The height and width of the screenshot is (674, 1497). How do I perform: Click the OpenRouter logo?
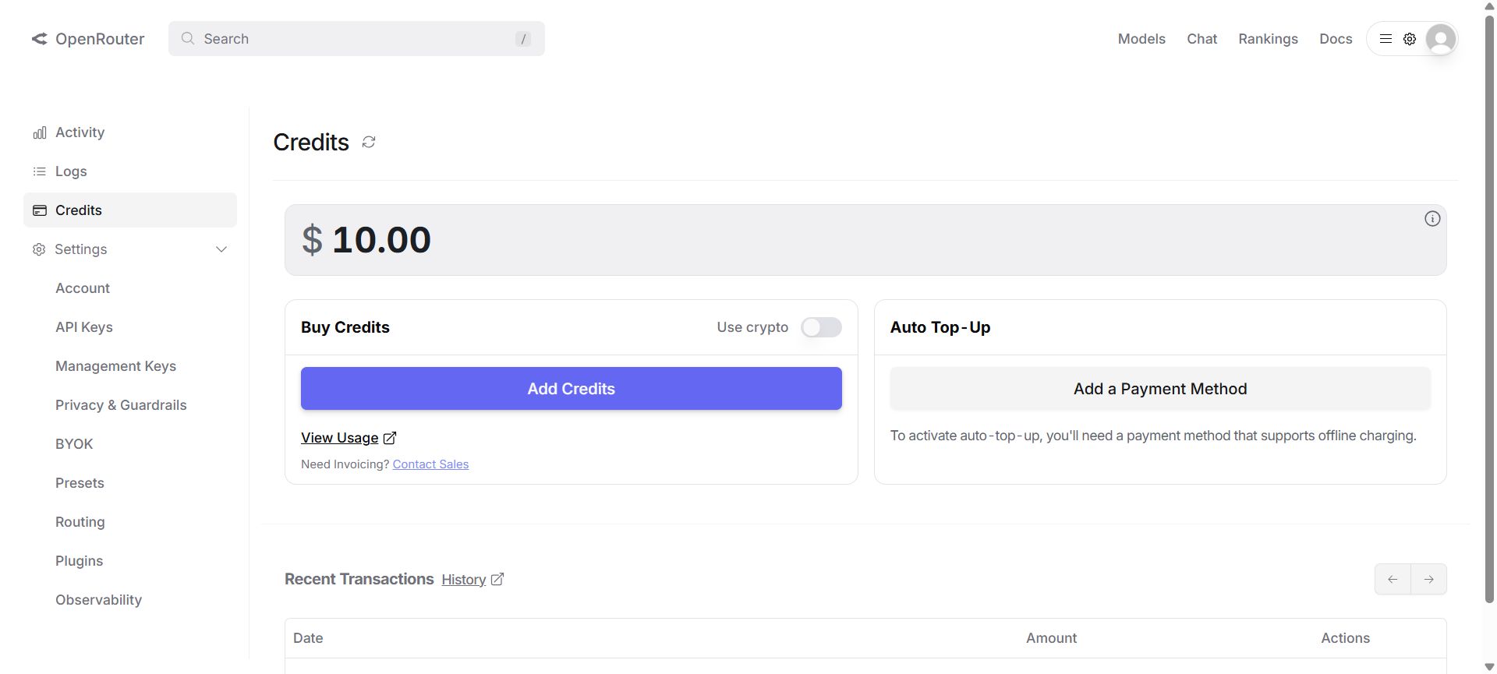click(88, 39)
